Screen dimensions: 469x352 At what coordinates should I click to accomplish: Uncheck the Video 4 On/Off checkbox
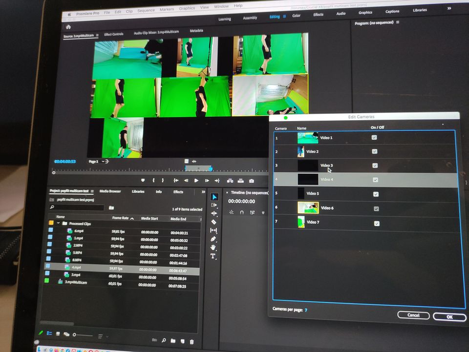(375, 180)
